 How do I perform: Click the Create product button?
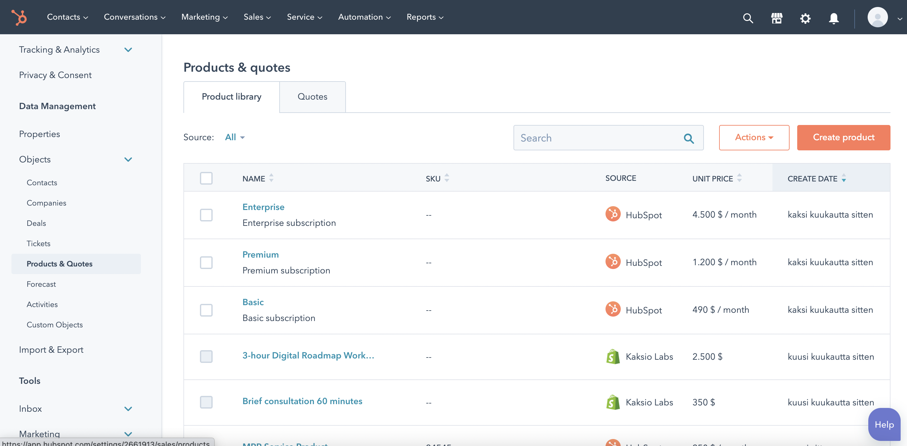843,137
